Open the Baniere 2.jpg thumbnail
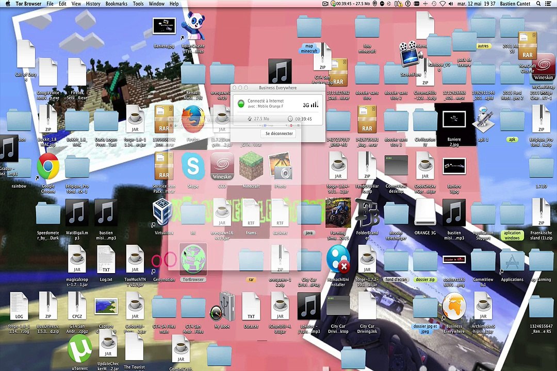 pyautogui.click(x=454, y=120)
